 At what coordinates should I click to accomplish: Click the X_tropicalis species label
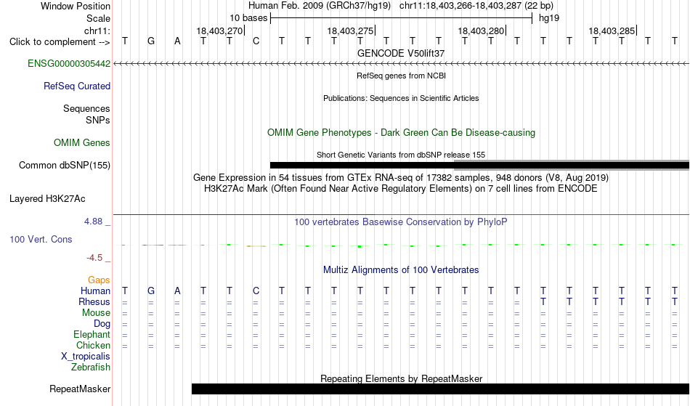86,357
